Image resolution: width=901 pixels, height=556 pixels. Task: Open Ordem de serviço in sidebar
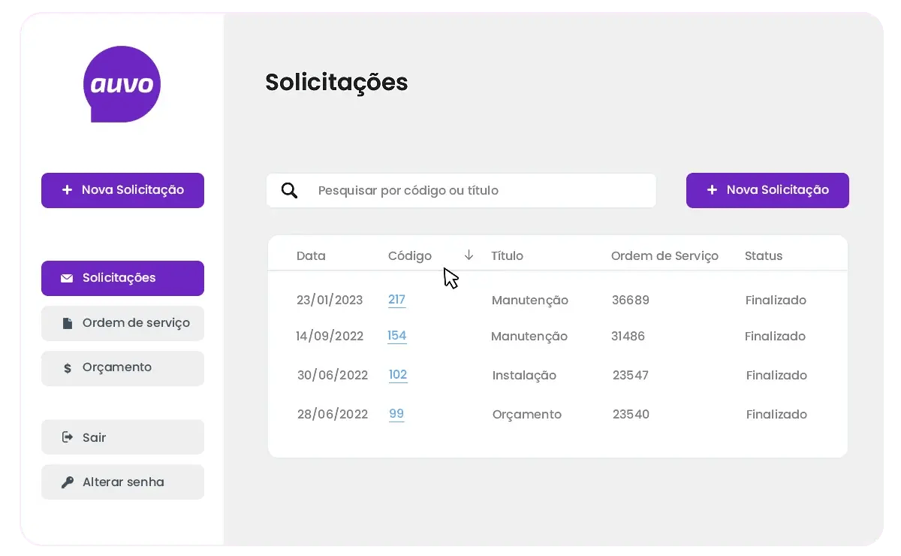point(122,323)
